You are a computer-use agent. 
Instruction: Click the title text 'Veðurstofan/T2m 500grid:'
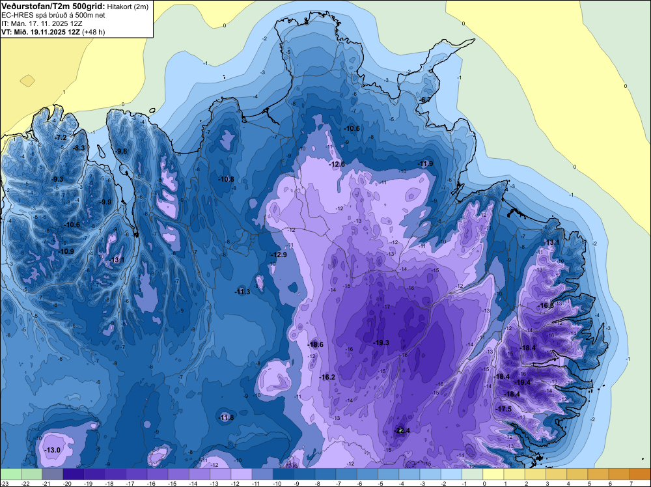point(53,6)
